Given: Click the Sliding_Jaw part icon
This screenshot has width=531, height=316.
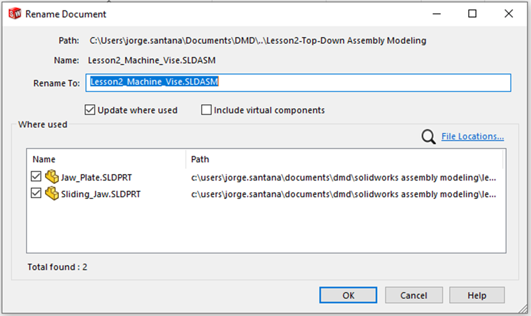Looking at the screenshot, I should (52, 193).
